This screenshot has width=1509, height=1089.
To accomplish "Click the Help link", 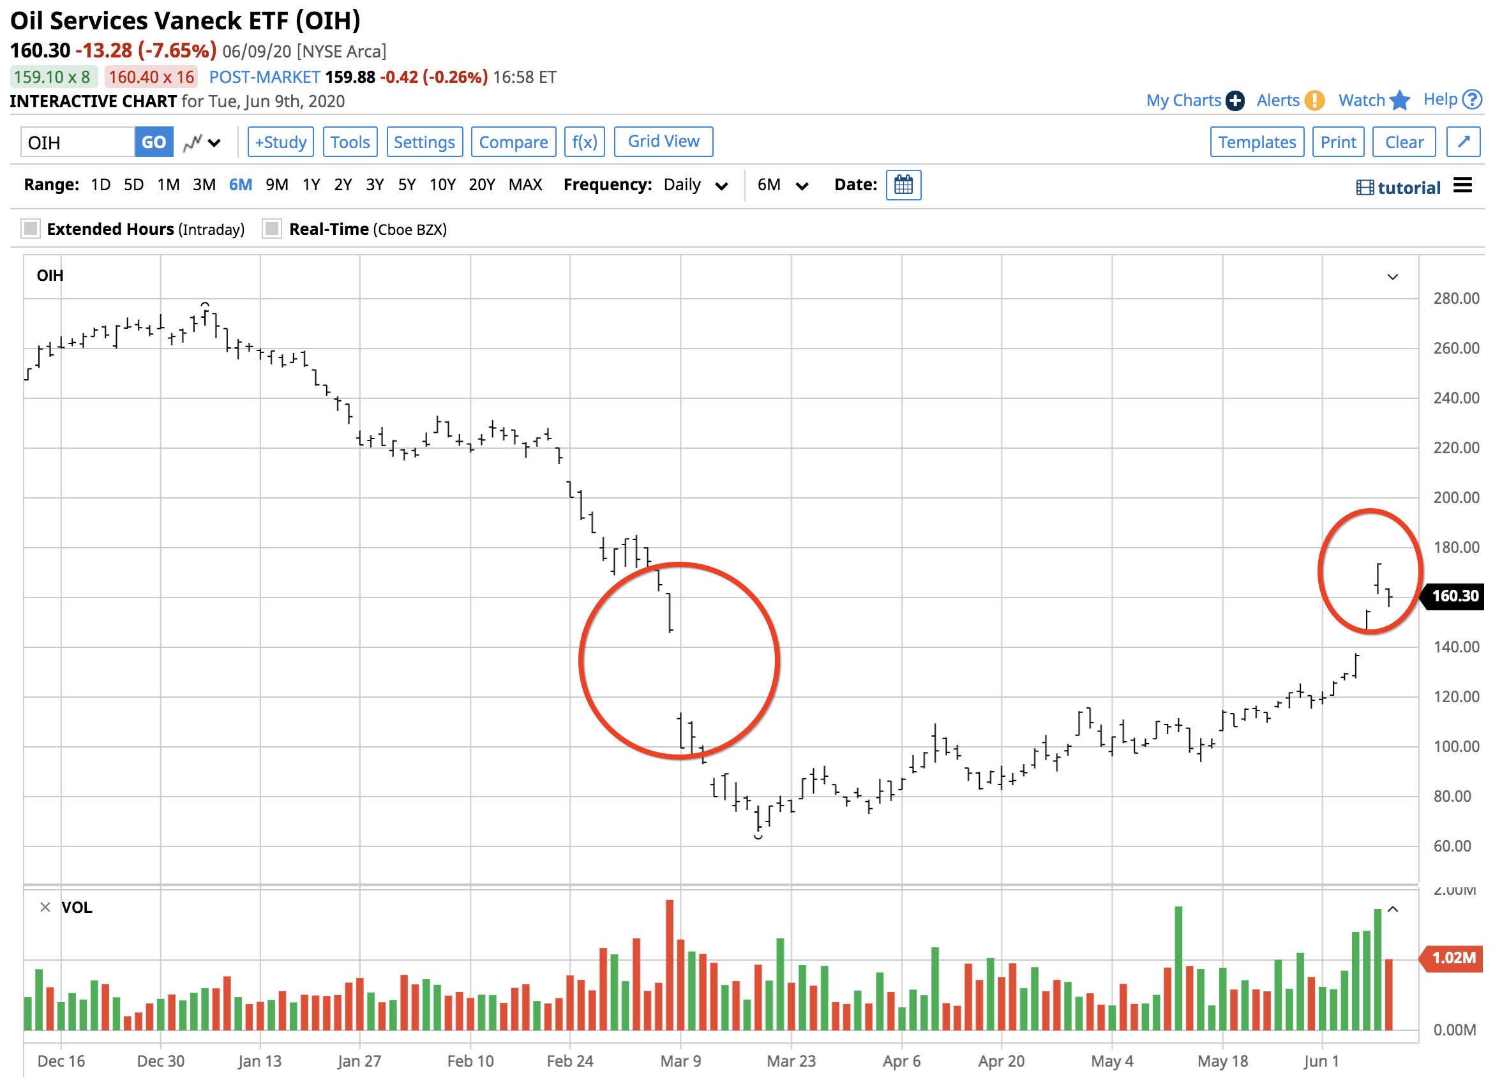I will tap(1441, 100).
